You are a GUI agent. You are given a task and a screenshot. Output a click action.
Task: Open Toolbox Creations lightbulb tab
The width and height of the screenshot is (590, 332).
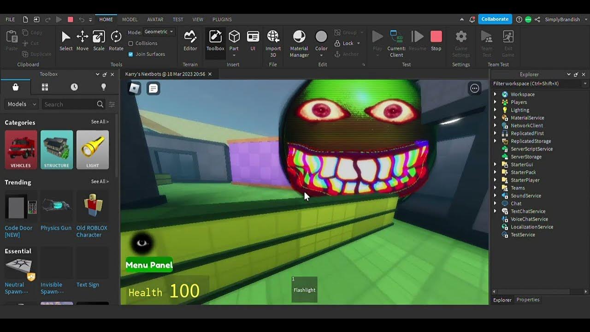tap(103, 87)
